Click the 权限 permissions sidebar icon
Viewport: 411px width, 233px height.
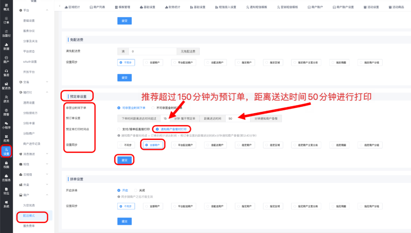coord(6,164)
